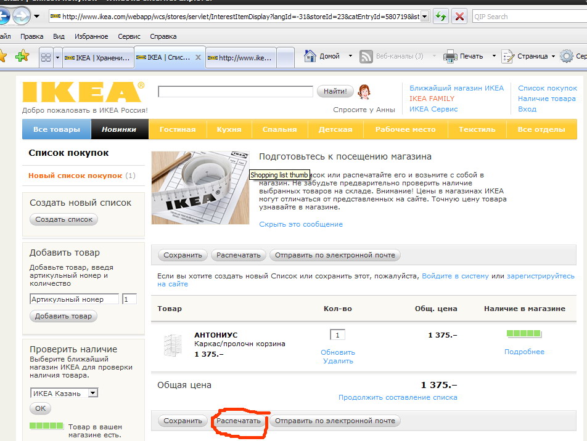Click the shopping list tape measure thumbnail
Screen dimensions: 587x441
[x=200, y=188]
